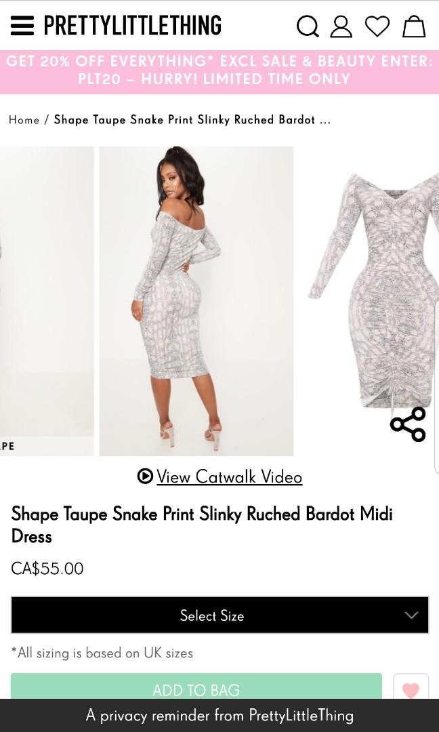439x732 pixels.
Task: Click the share icon on product image
Action: [x=409, y=424]
